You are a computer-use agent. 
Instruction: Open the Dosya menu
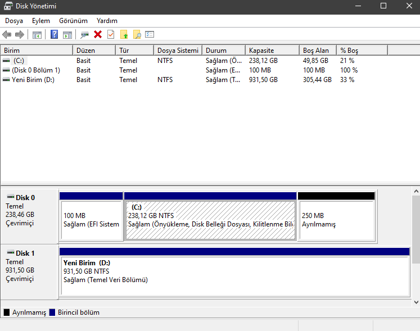(14, 21)
